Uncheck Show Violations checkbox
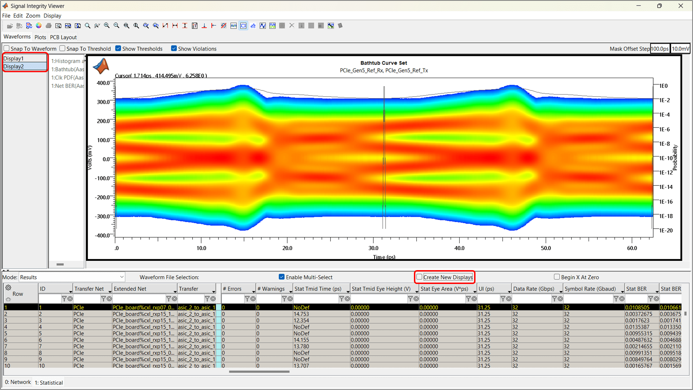The image size is (693, 390). (174, 48)
